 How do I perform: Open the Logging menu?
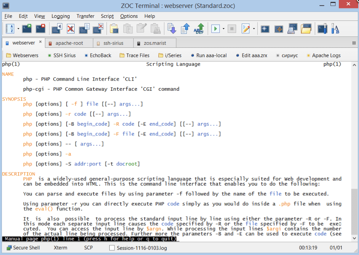(61, 16)
